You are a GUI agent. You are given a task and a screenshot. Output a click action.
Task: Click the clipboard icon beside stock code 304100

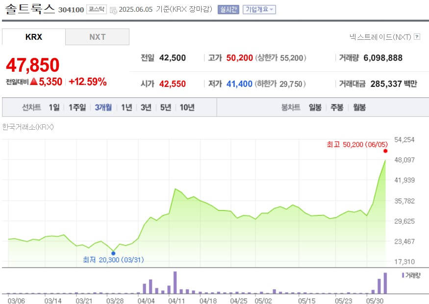coord(113,10)
